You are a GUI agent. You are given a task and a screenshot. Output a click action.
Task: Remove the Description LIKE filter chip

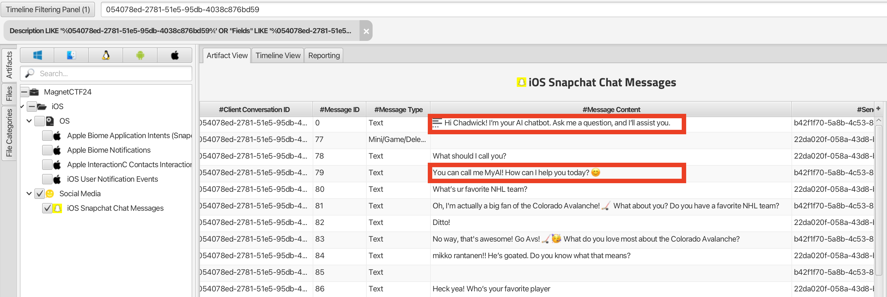(366, 31)
